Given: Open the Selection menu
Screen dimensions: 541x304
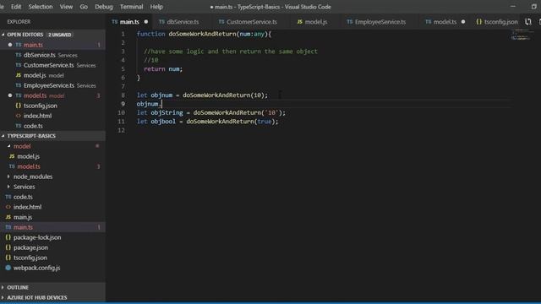Looking at the screenshot, I should [41, 7].
